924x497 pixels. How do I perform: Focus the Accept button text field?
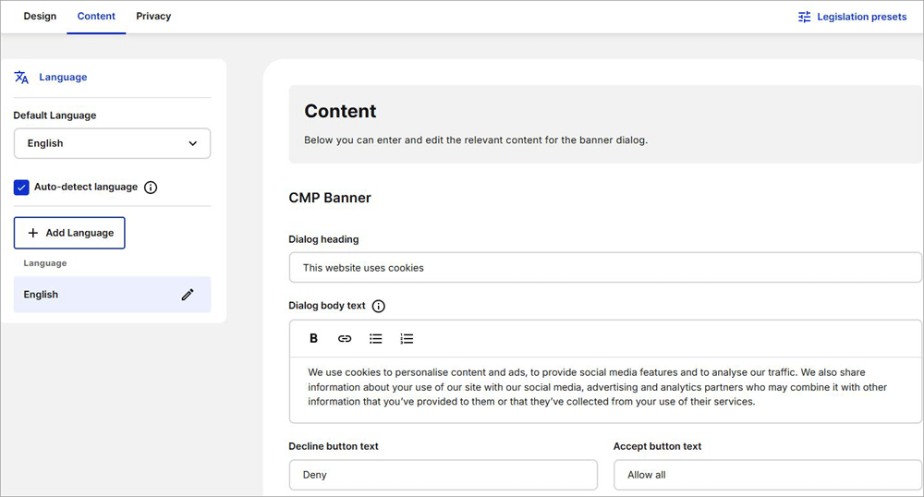tap(768, 475)
